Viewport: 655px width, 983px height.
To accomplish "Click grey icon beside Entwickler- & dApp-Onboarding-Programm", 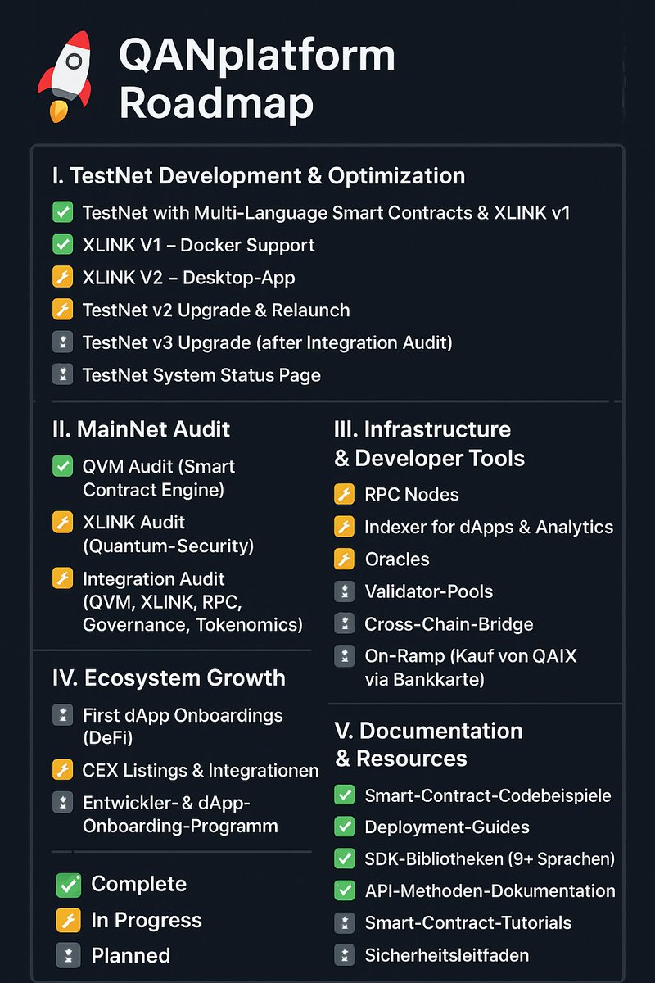I will pos(62,803).
